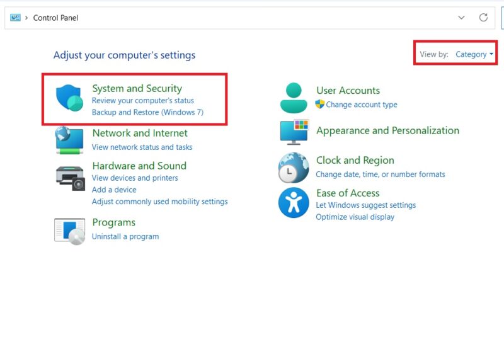
Task: Open View devices and printers
Action: 135,178
